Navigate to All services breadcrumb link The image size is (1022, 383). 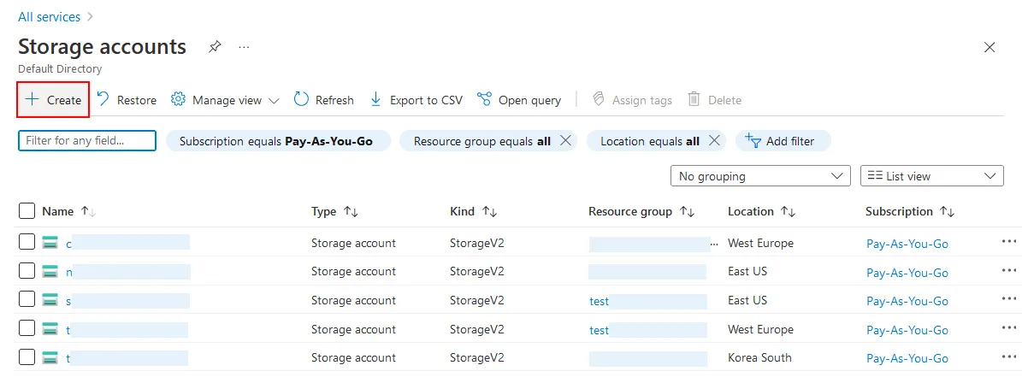(49, 17)
